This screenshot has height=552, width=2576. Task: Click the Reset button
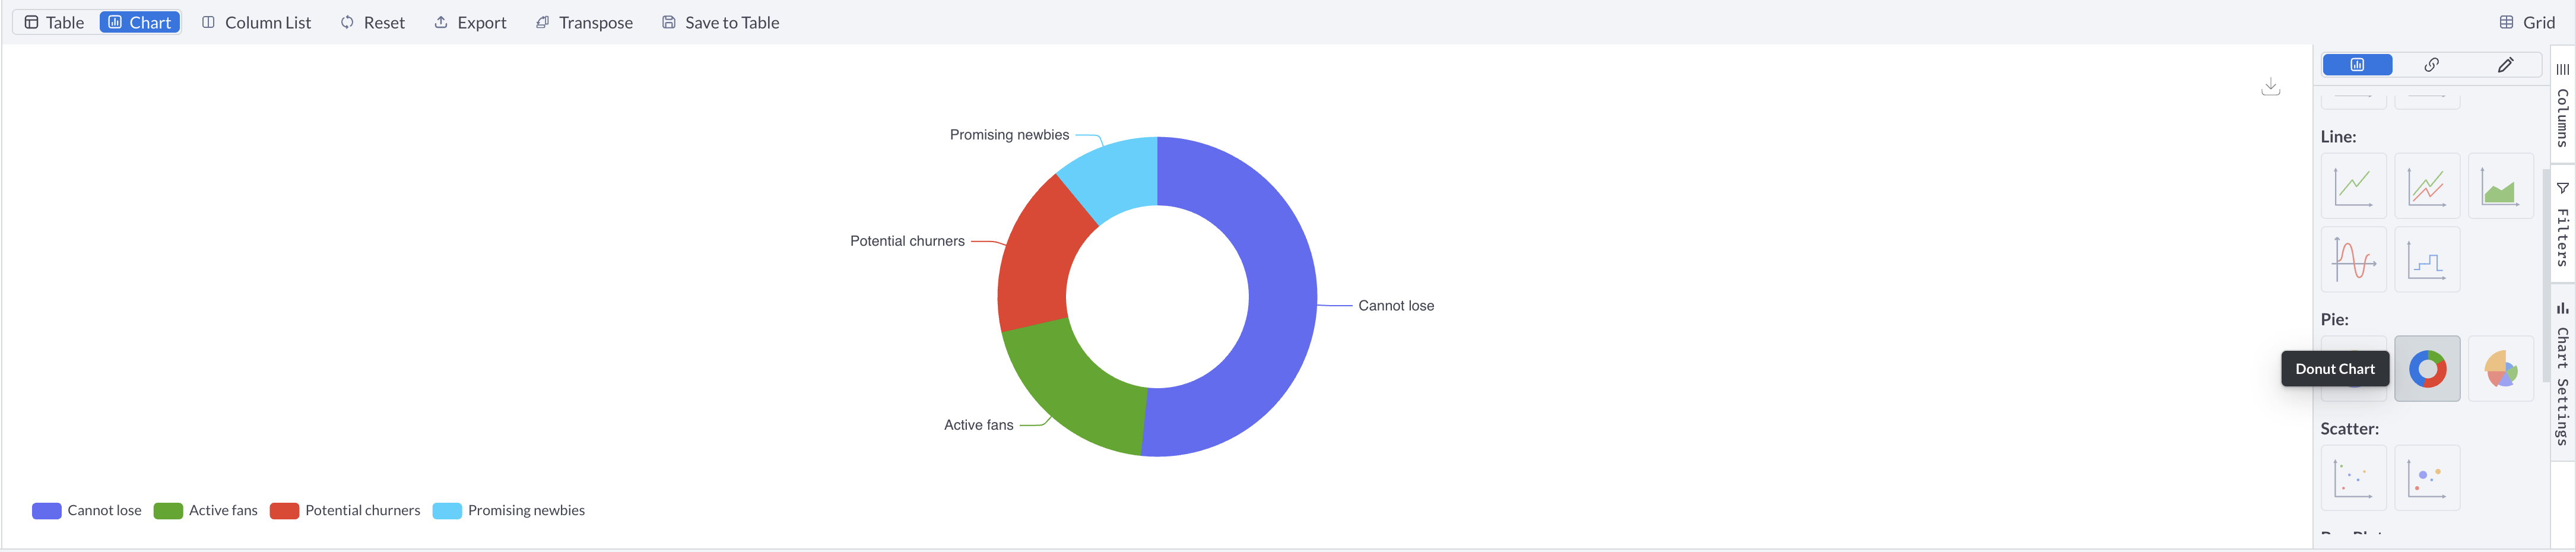tap(372, 21)
